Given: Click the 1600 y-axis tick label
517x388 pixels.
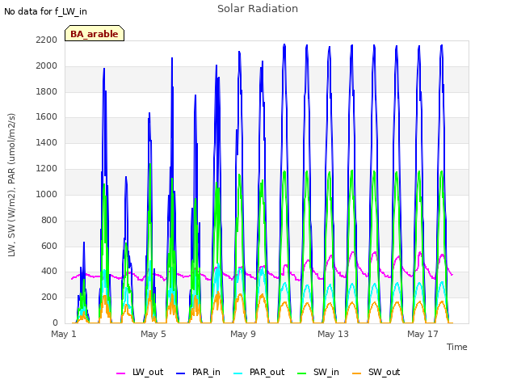Looking at the screenshot, I should click(47, 116).
